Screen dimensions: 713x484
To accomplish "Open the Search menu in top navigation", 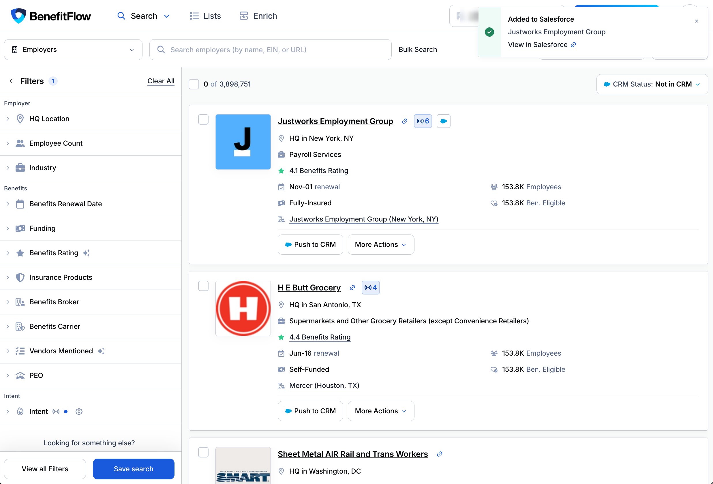I will [144, 16].
